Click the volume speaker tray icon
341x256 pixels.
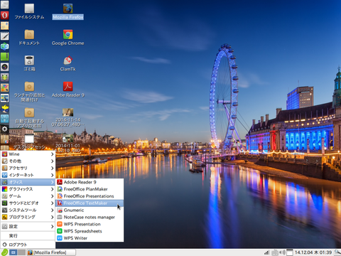[x=282, y=252]
